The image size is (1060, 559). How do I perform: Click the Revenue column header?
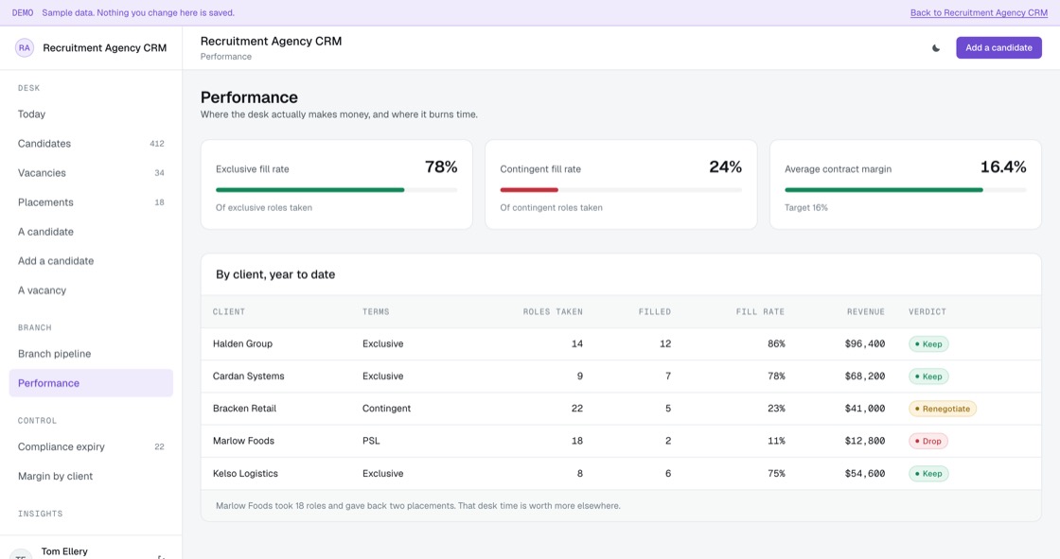click(866, 311)
